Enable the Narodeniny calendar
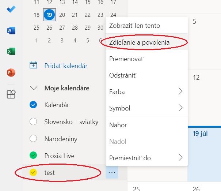The height and width of the screenshot is (191, 221). click(33, 139)
